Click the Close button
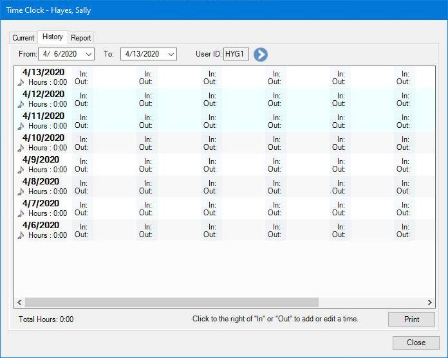Image resolution: width=448 pixels, height=358 pixels. pos(416,343)
